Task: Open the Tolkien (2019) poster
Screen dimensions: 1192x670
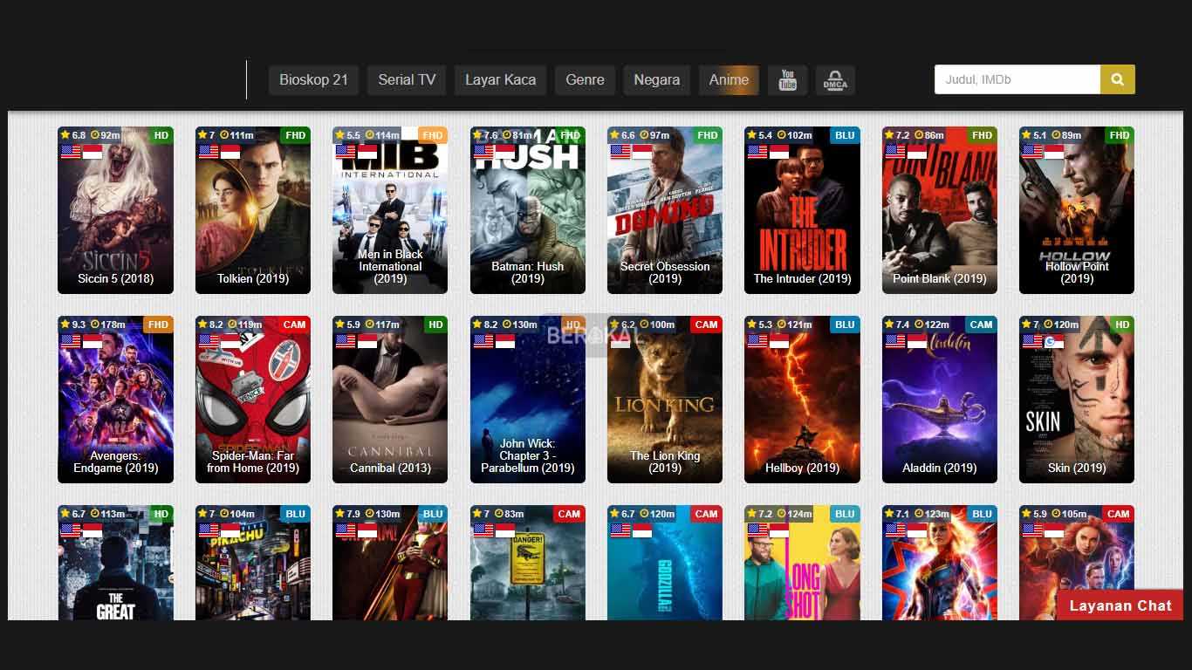Action: pos(253,210)
